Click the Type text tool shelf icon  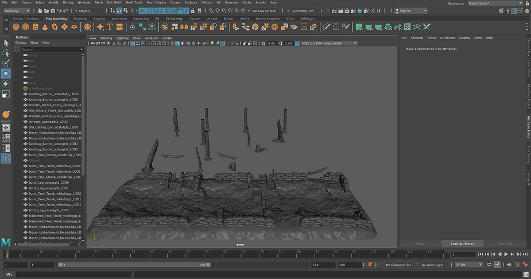[x=110, y=27]
